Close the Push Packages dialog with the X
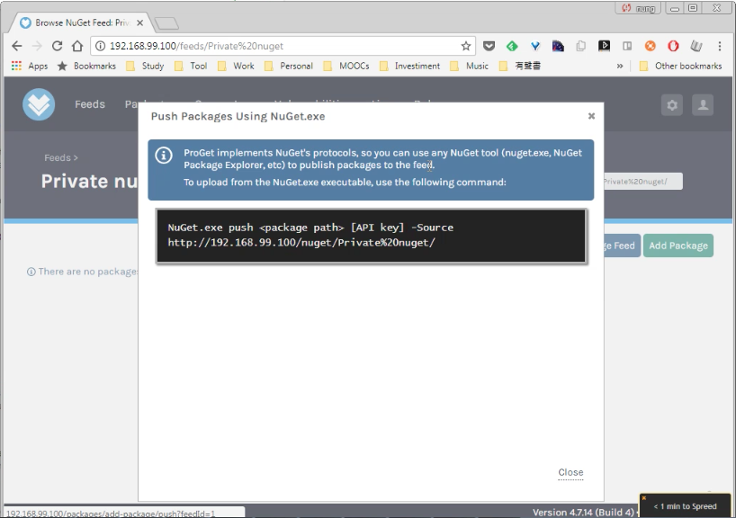The height and width of the screenshot is (518, 736). 591,116
